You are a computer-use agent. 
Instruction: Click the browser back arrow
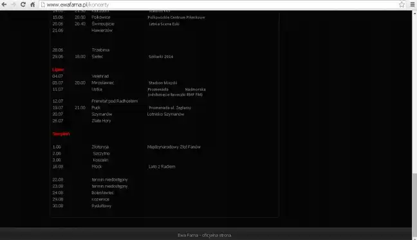pos(4,5)
